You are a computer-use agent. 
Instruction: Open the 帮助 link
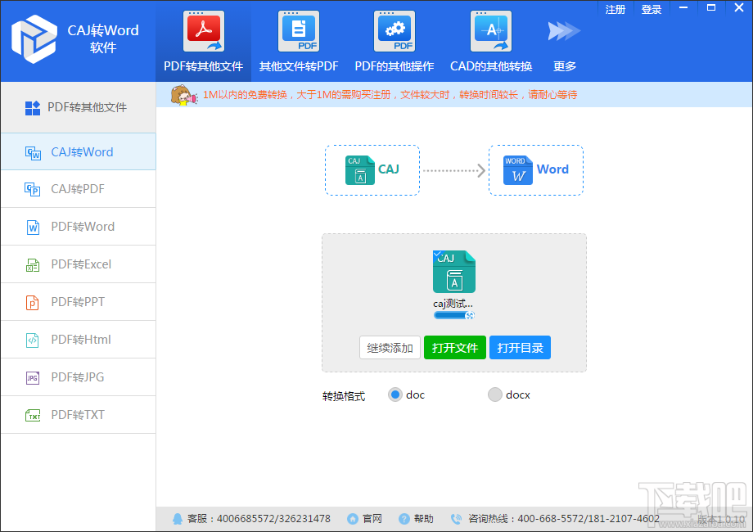424,519
